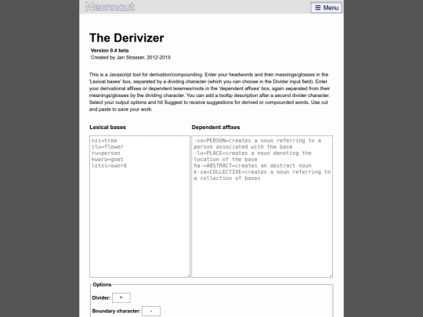The image size is (423, 317).
Task: Click 'ilu=flower' line in Lexical bases
Action: click(x=107, y=146)
